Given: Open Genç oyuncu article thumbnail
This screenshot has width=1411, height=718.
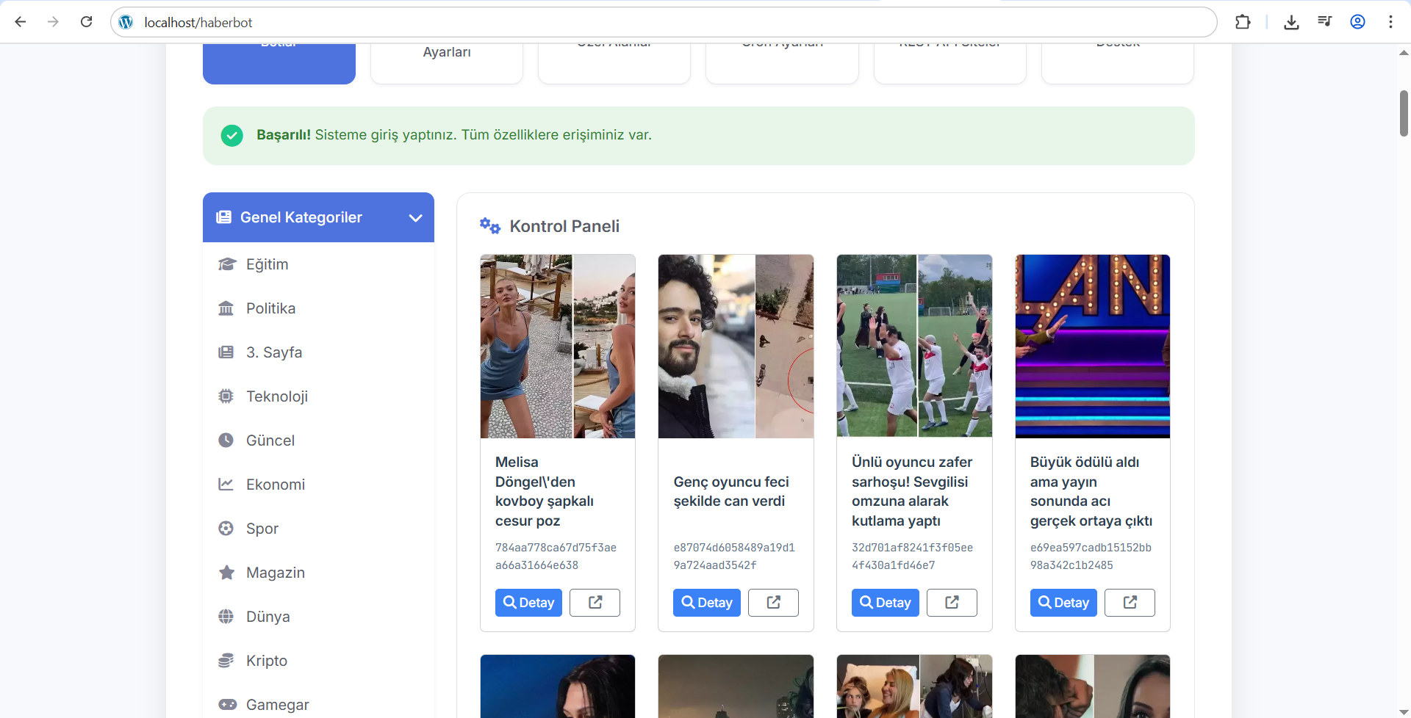Looking at the screenshot, I should tap(736, 347).
